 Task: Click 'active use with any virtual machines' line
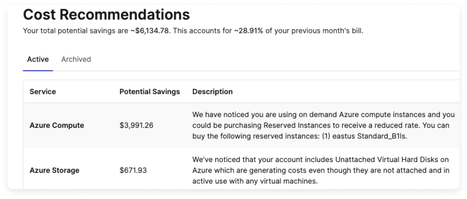click(255, 181)
